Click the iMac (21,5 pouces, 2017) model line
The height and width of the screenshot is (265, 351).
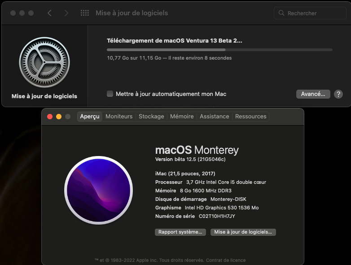tap(185, 174)
